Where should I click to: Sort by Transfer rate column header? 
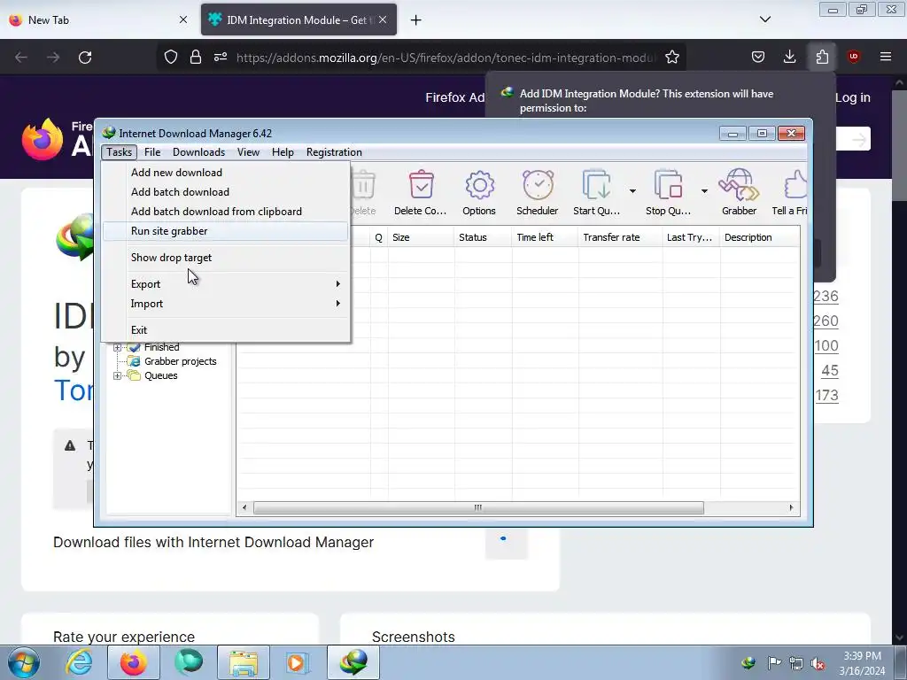click(620, 237)
